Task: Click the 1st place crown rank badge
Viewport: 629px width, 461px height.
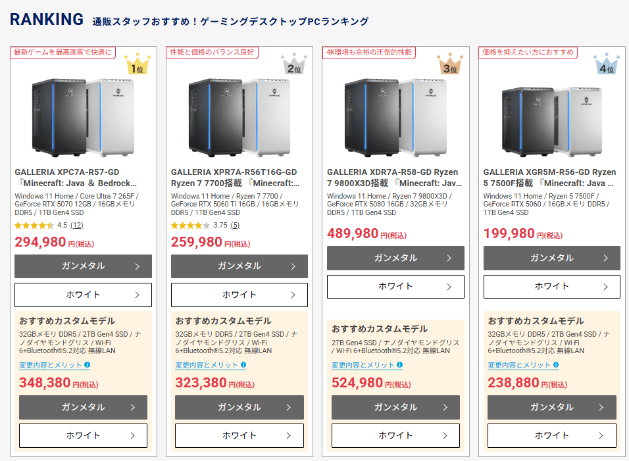Action: 138,64
